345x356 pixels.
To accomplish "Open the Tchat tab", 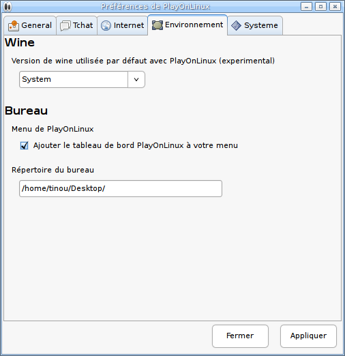I will 77,25.
